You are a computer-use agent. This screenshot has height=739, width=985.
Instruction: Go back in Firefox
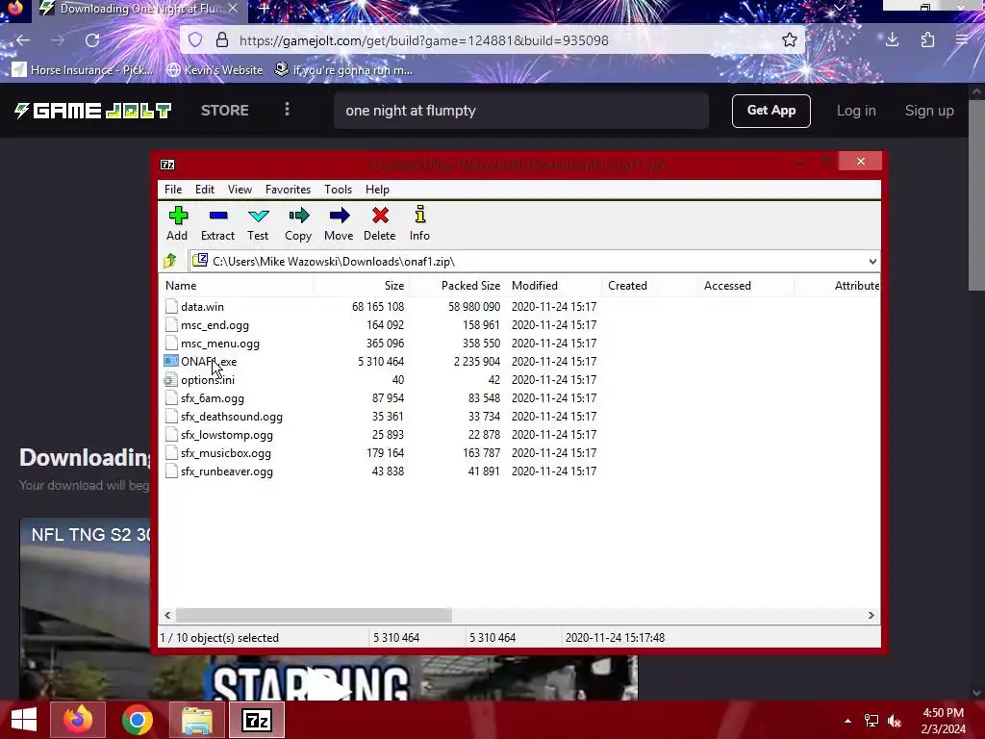click(x=23, y=40)
